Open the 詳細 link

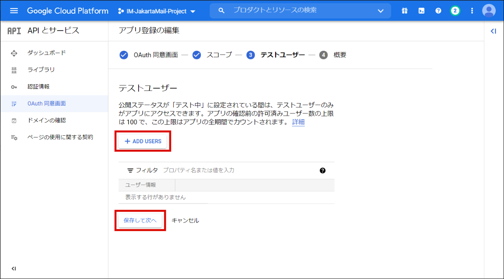[x=298, y=122]
